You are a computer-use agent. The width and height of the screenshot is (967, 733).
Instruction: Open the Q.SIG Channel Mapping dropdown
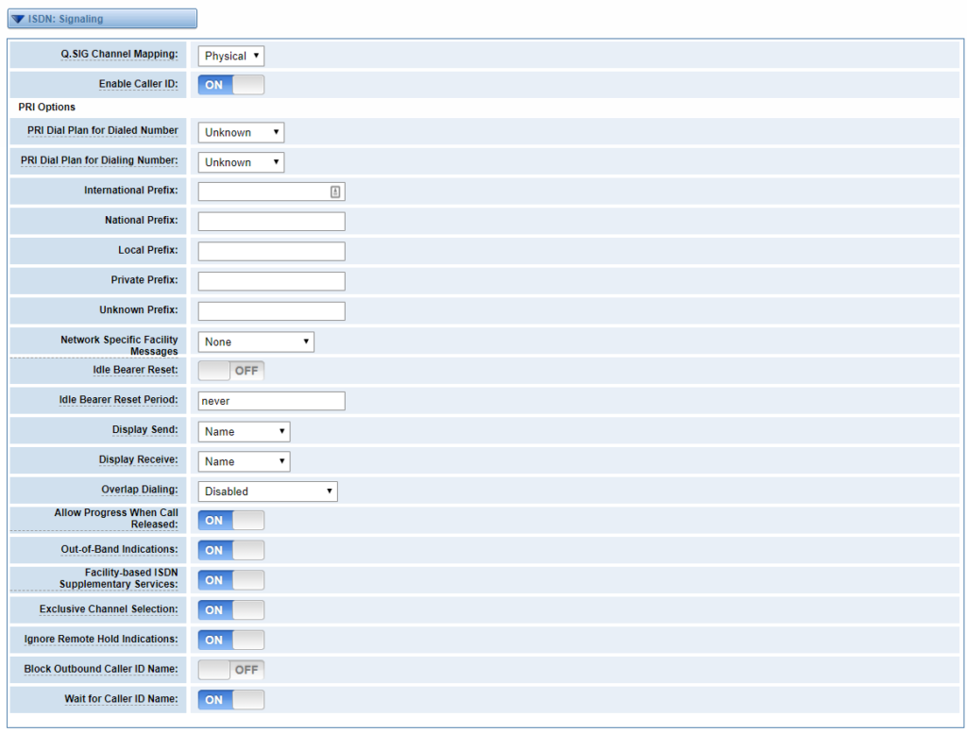pyautogui.click(x=229, y=56)
